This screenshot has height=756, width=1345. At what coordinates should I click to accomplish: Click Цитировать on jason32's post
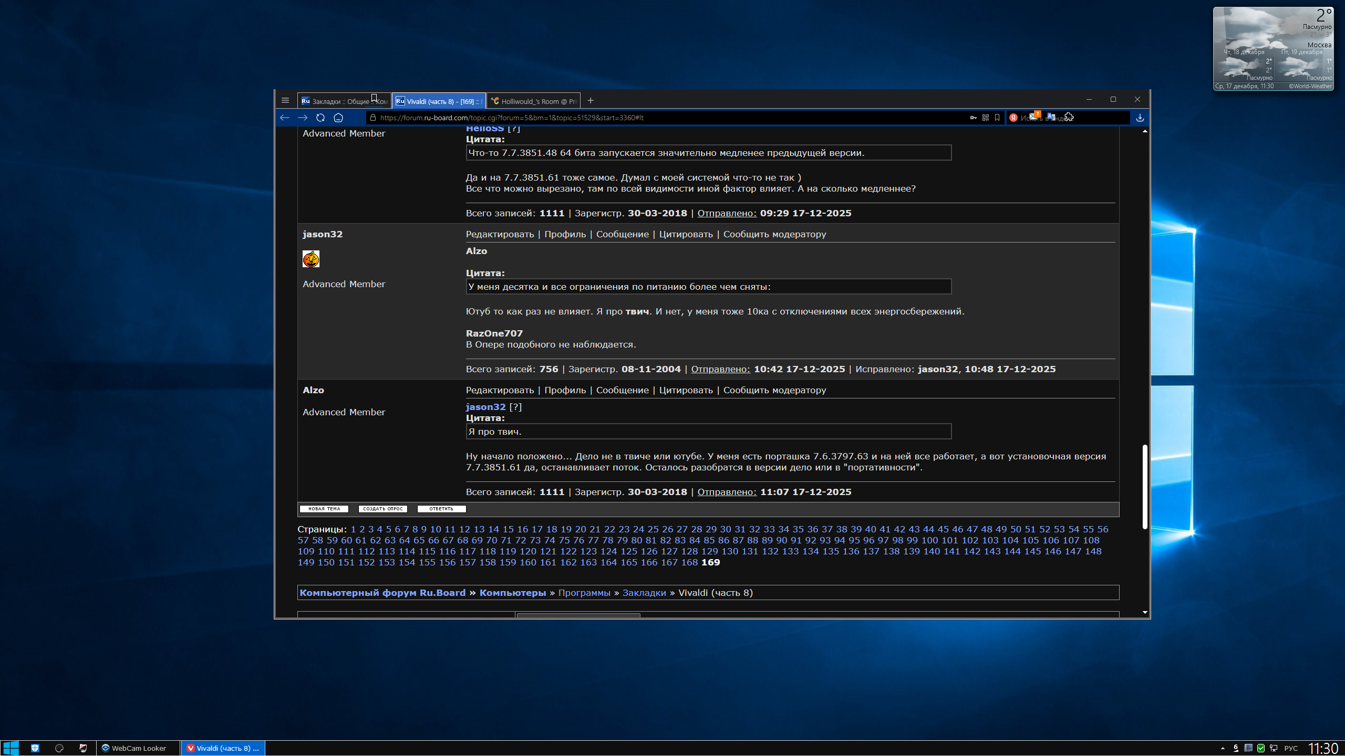[686, 234]
